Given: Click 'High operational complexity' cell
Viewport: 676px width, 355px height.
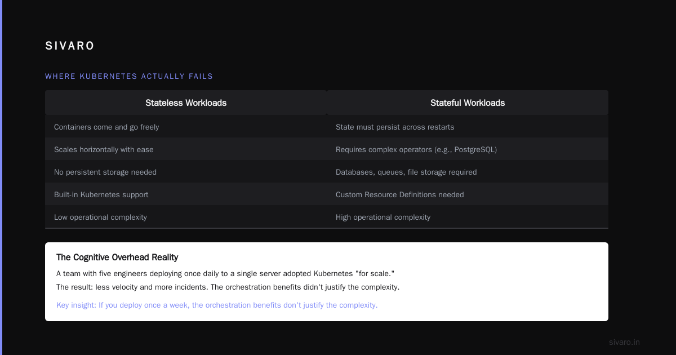Looking at the screenshot, I should pyautogui.click(x=468, y=217).
